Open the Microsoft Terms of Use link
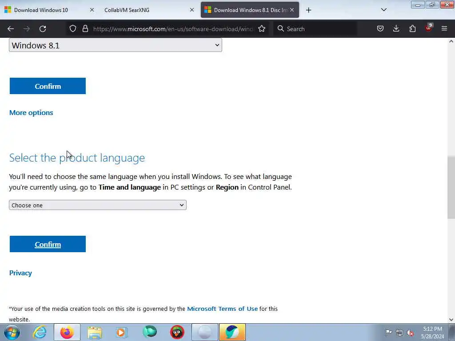The image size is (455, 341). coord(222,309)
